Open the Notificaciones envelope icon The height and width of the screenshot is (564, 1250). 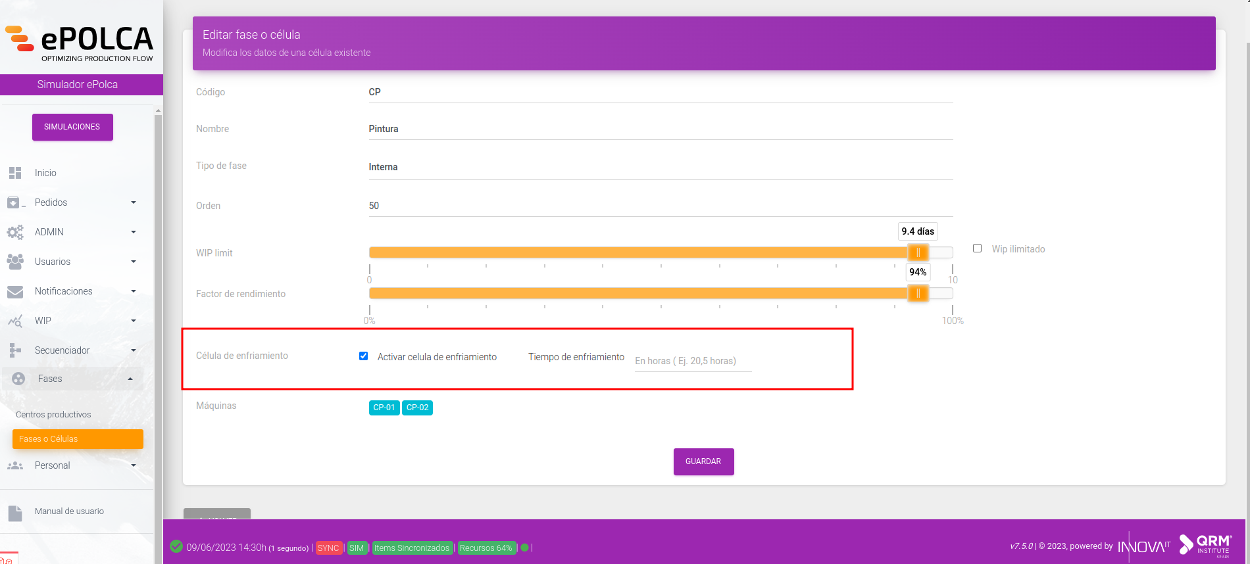click(x=15, y=291)
